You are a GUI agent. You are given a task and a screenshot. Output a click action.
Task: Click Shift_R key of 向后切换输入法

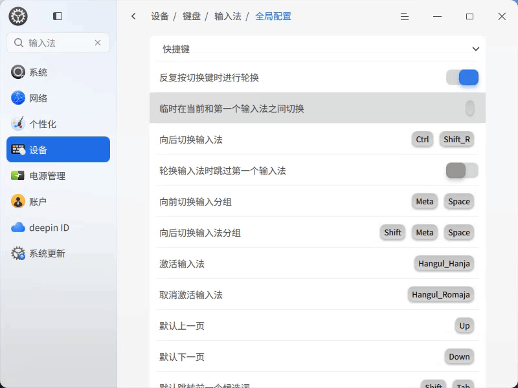tap(456, 139)
